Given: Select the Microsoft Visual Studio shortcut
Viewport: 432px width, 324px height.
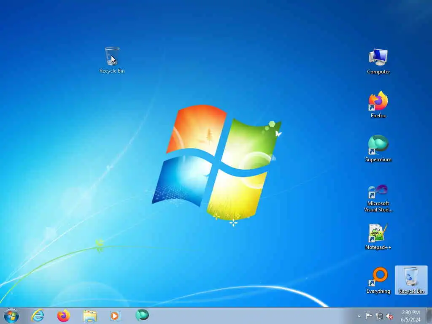Looking at the screenshot, I should 378,198.
